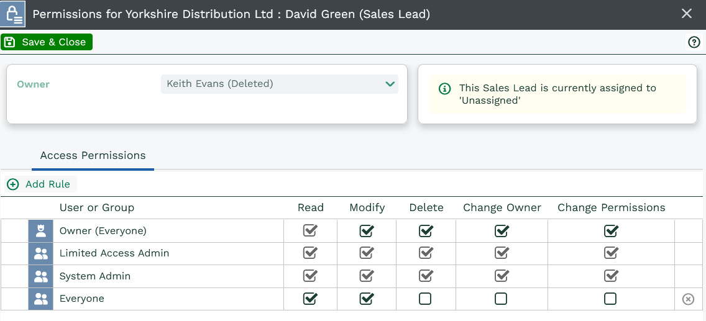Enable Delete permission for Everyone

tap(425, 299)
